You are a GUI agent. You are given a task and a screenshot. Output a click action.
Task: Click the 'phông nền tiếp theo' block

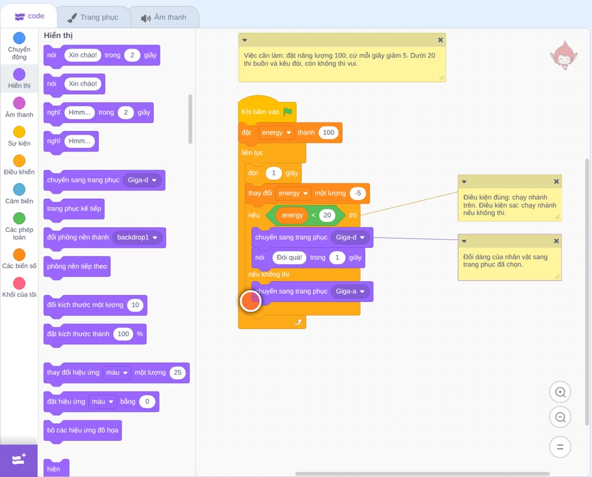click(x=77, y=266)
